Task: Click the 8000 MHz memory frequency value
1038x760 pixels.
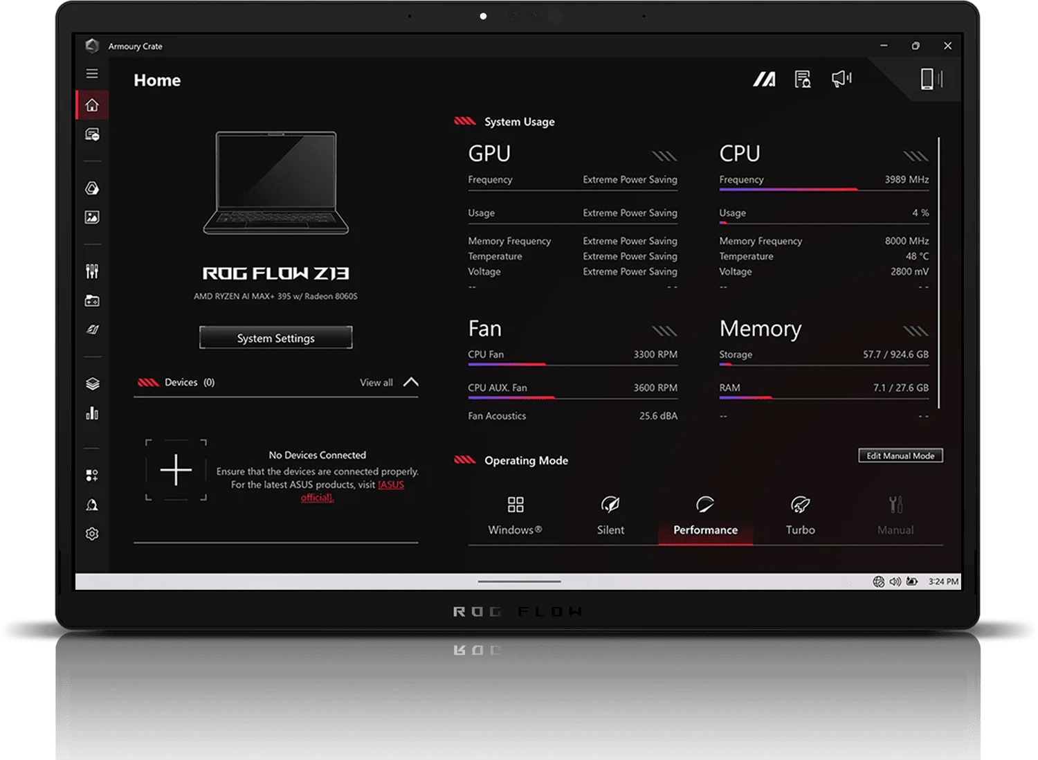Action: 907,241
